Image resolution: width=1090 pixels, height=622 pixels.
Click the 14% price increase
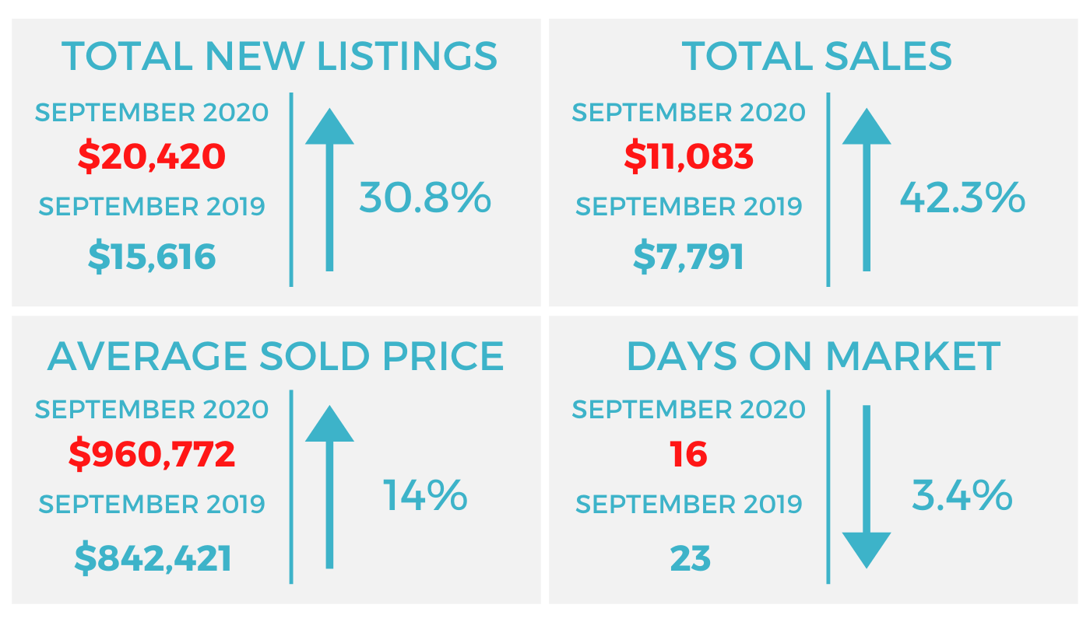pos(425,495)
